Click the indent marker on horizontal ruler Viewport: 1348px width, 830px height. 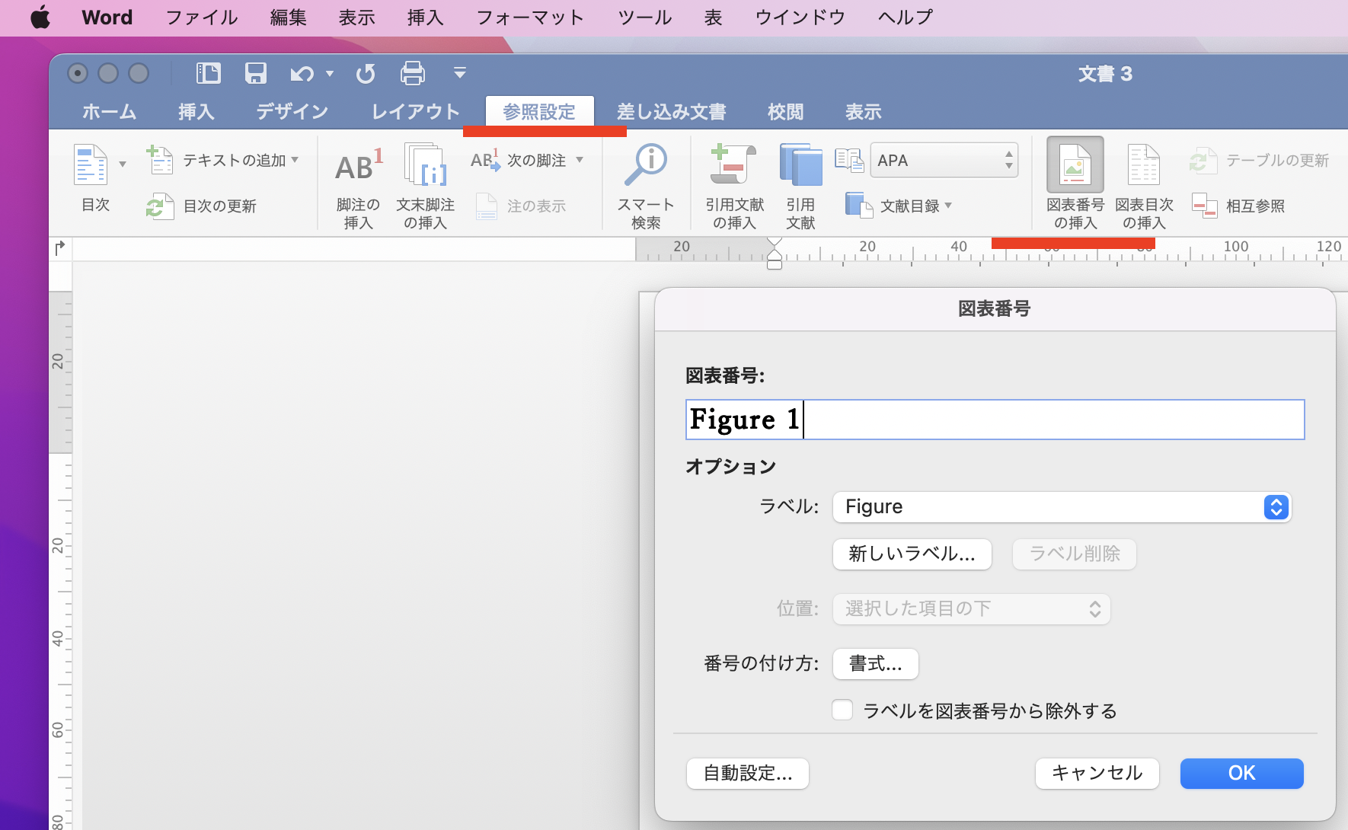(775, 254)
